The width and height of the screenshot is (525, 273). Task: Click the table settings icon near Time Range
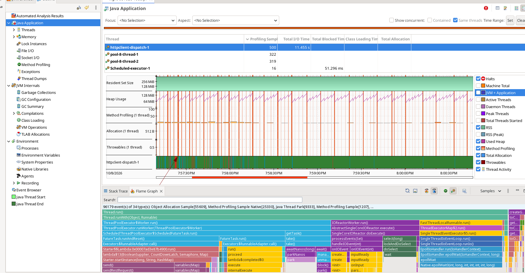497,8
